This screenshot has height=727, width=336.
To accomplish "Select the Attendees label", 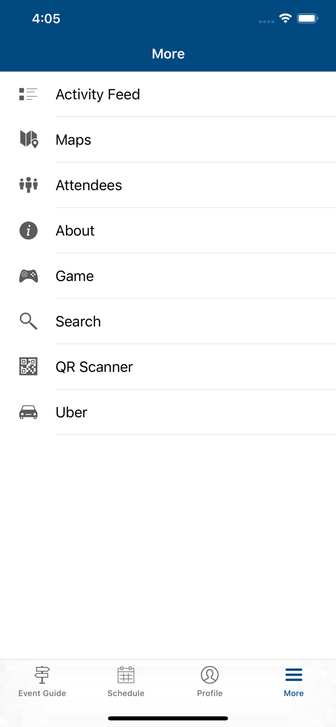I will (x=89, y=185).
